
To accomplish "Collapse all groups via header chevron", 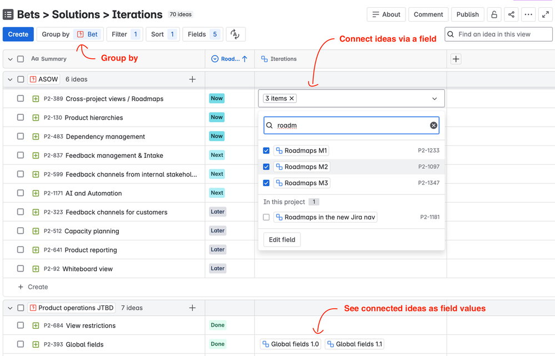I will 10,59.
